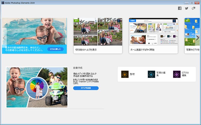The height and width of the screenshot is (125, 201).
Task: Click the メディアを追加 button
Action: pos(86,88)
